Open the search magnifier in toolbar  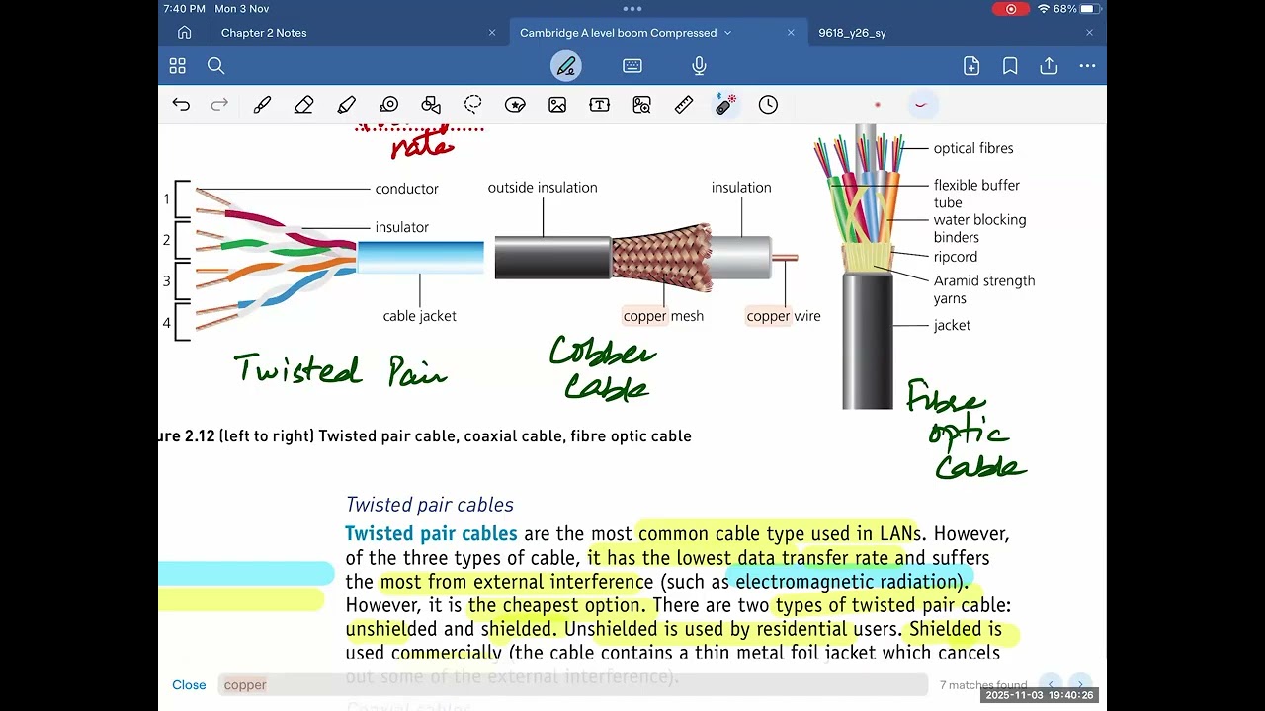(x=216, y=66)
